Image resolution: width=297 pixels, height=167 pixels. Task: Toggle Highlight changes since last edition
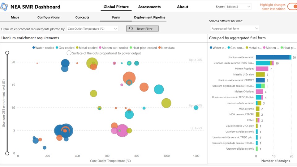coord(292,6)
